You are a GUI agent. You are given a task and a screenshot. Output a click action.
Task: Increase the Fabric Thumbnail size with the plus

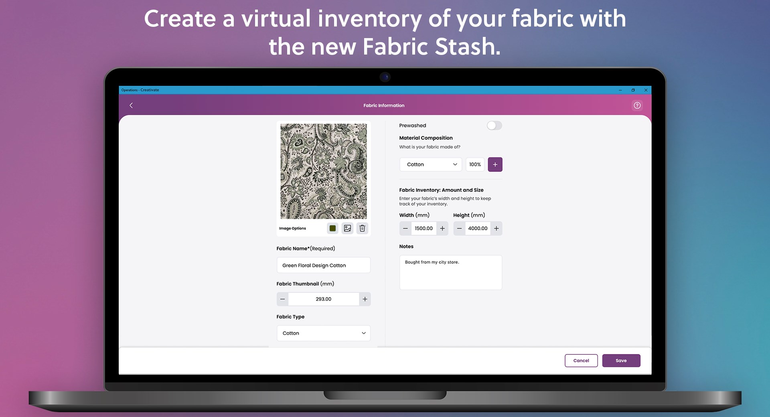365,299
